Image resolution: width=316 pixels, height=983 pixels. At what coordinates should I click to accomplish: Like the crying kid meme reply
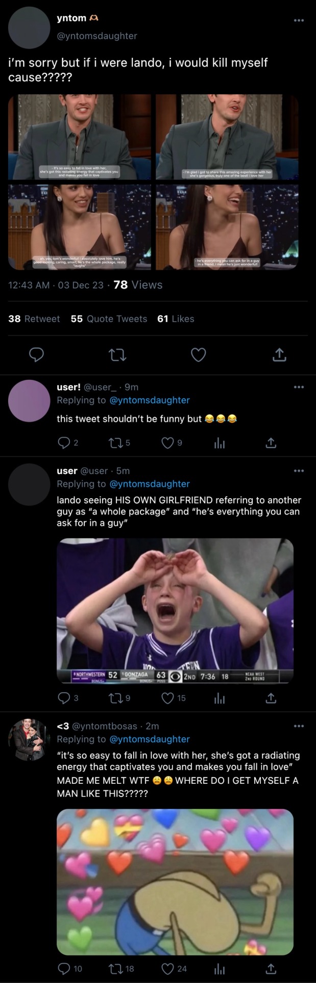click(167, 698)
